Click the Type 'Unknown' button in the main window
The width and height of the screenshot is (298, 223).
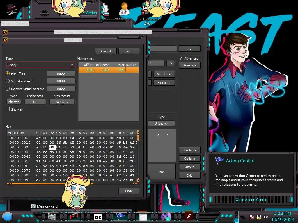[161, 123]
